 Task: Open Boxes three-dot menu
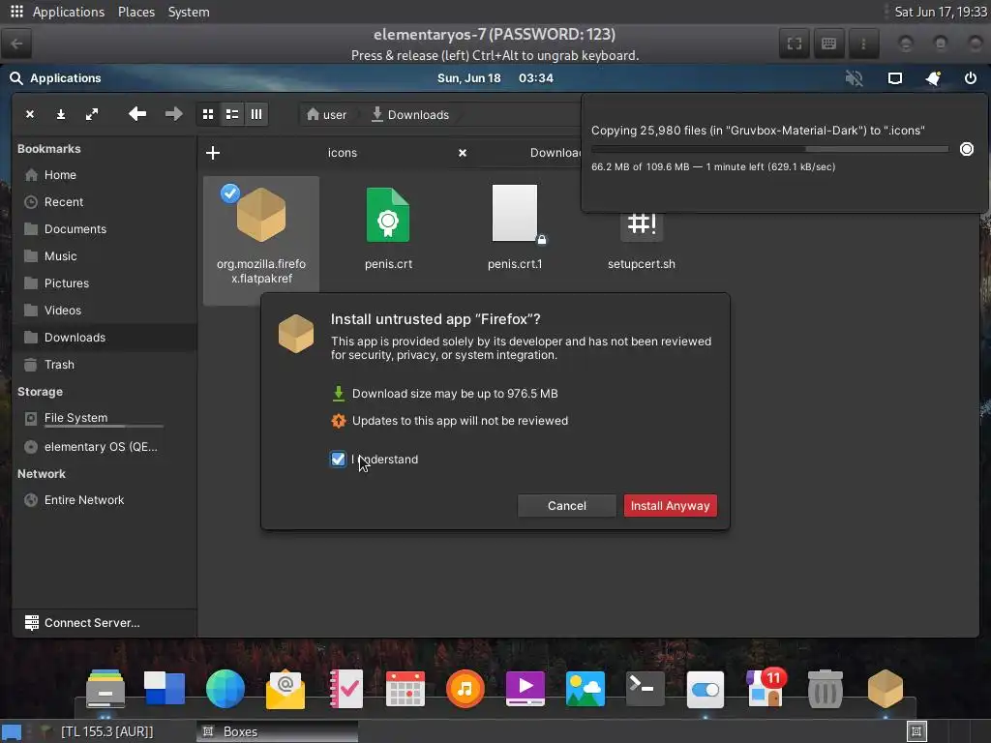[x=862, y=44]
